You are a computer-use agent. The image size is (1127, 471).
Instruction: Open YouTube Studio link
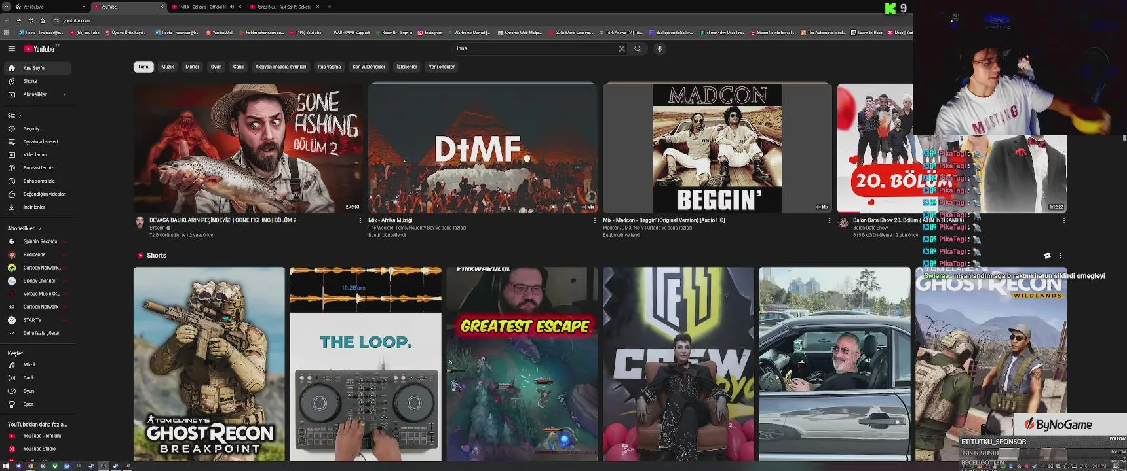pyautogui.click(x=37, y=449)
